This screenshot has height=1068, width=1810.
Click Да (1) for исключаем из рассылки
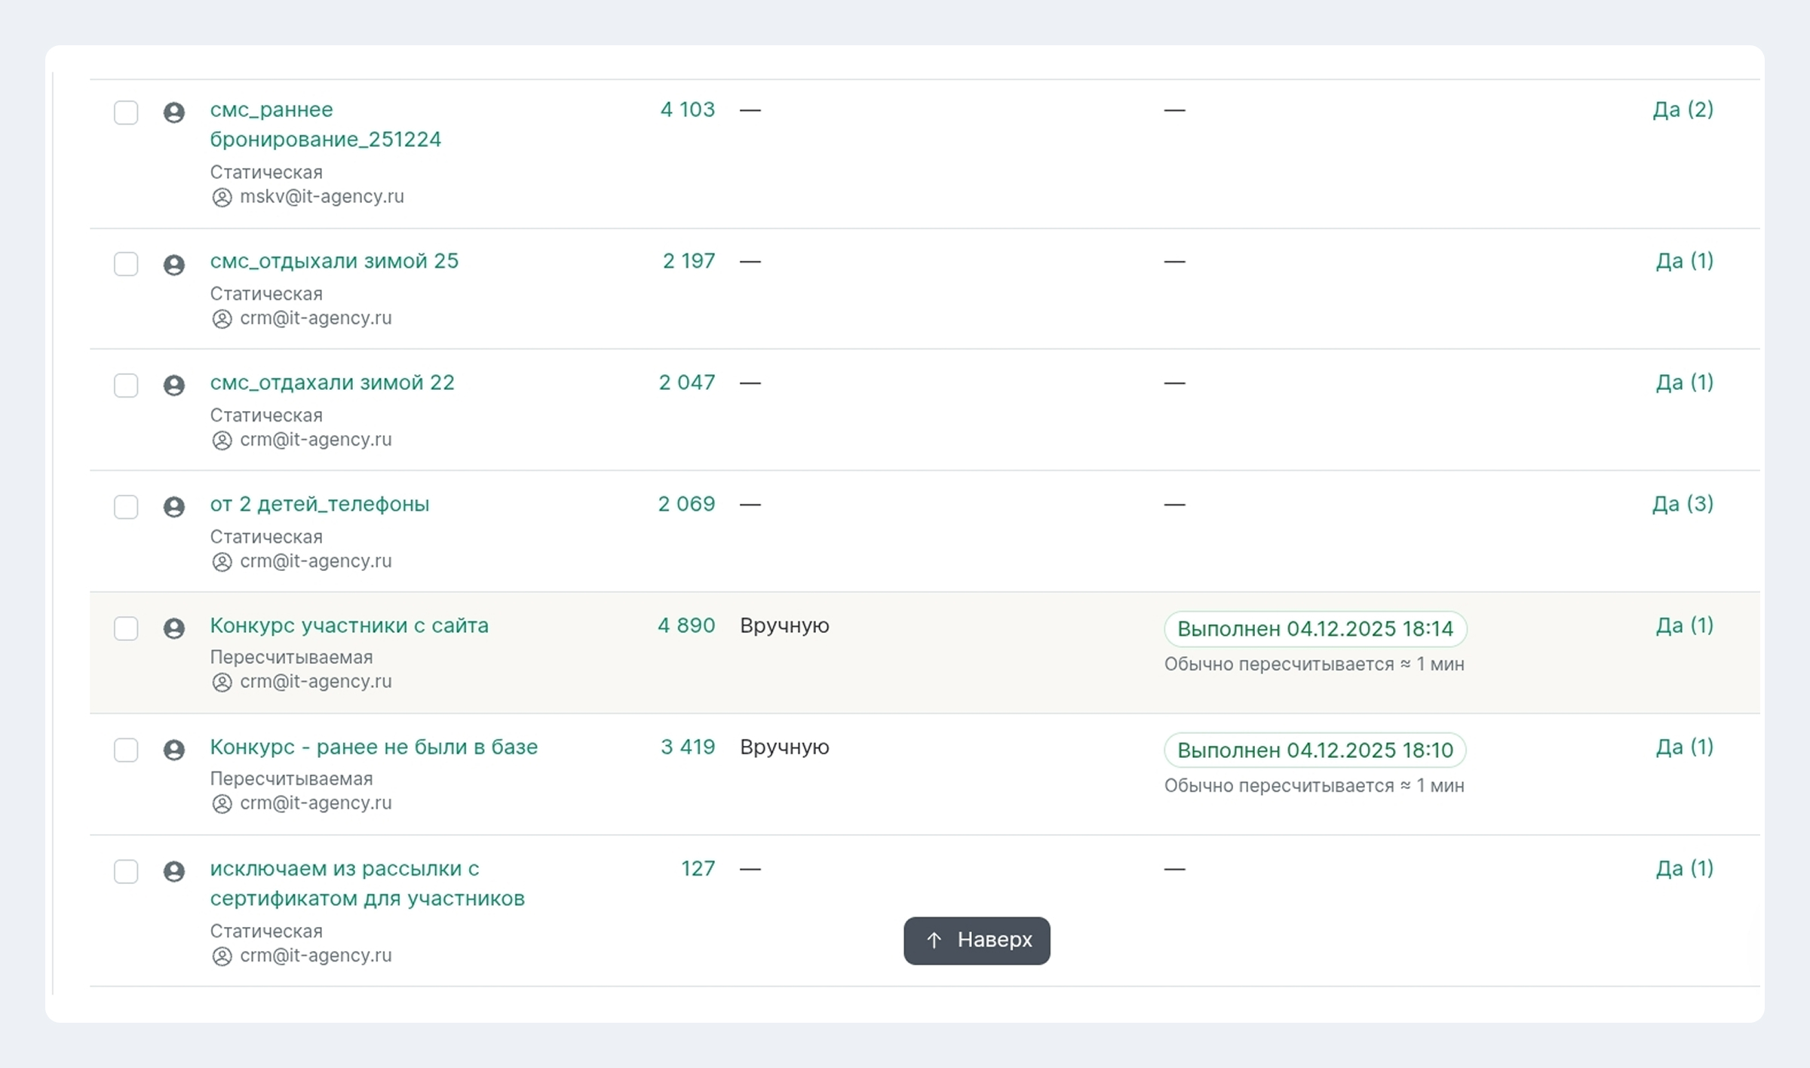(x=1684, y=868)
